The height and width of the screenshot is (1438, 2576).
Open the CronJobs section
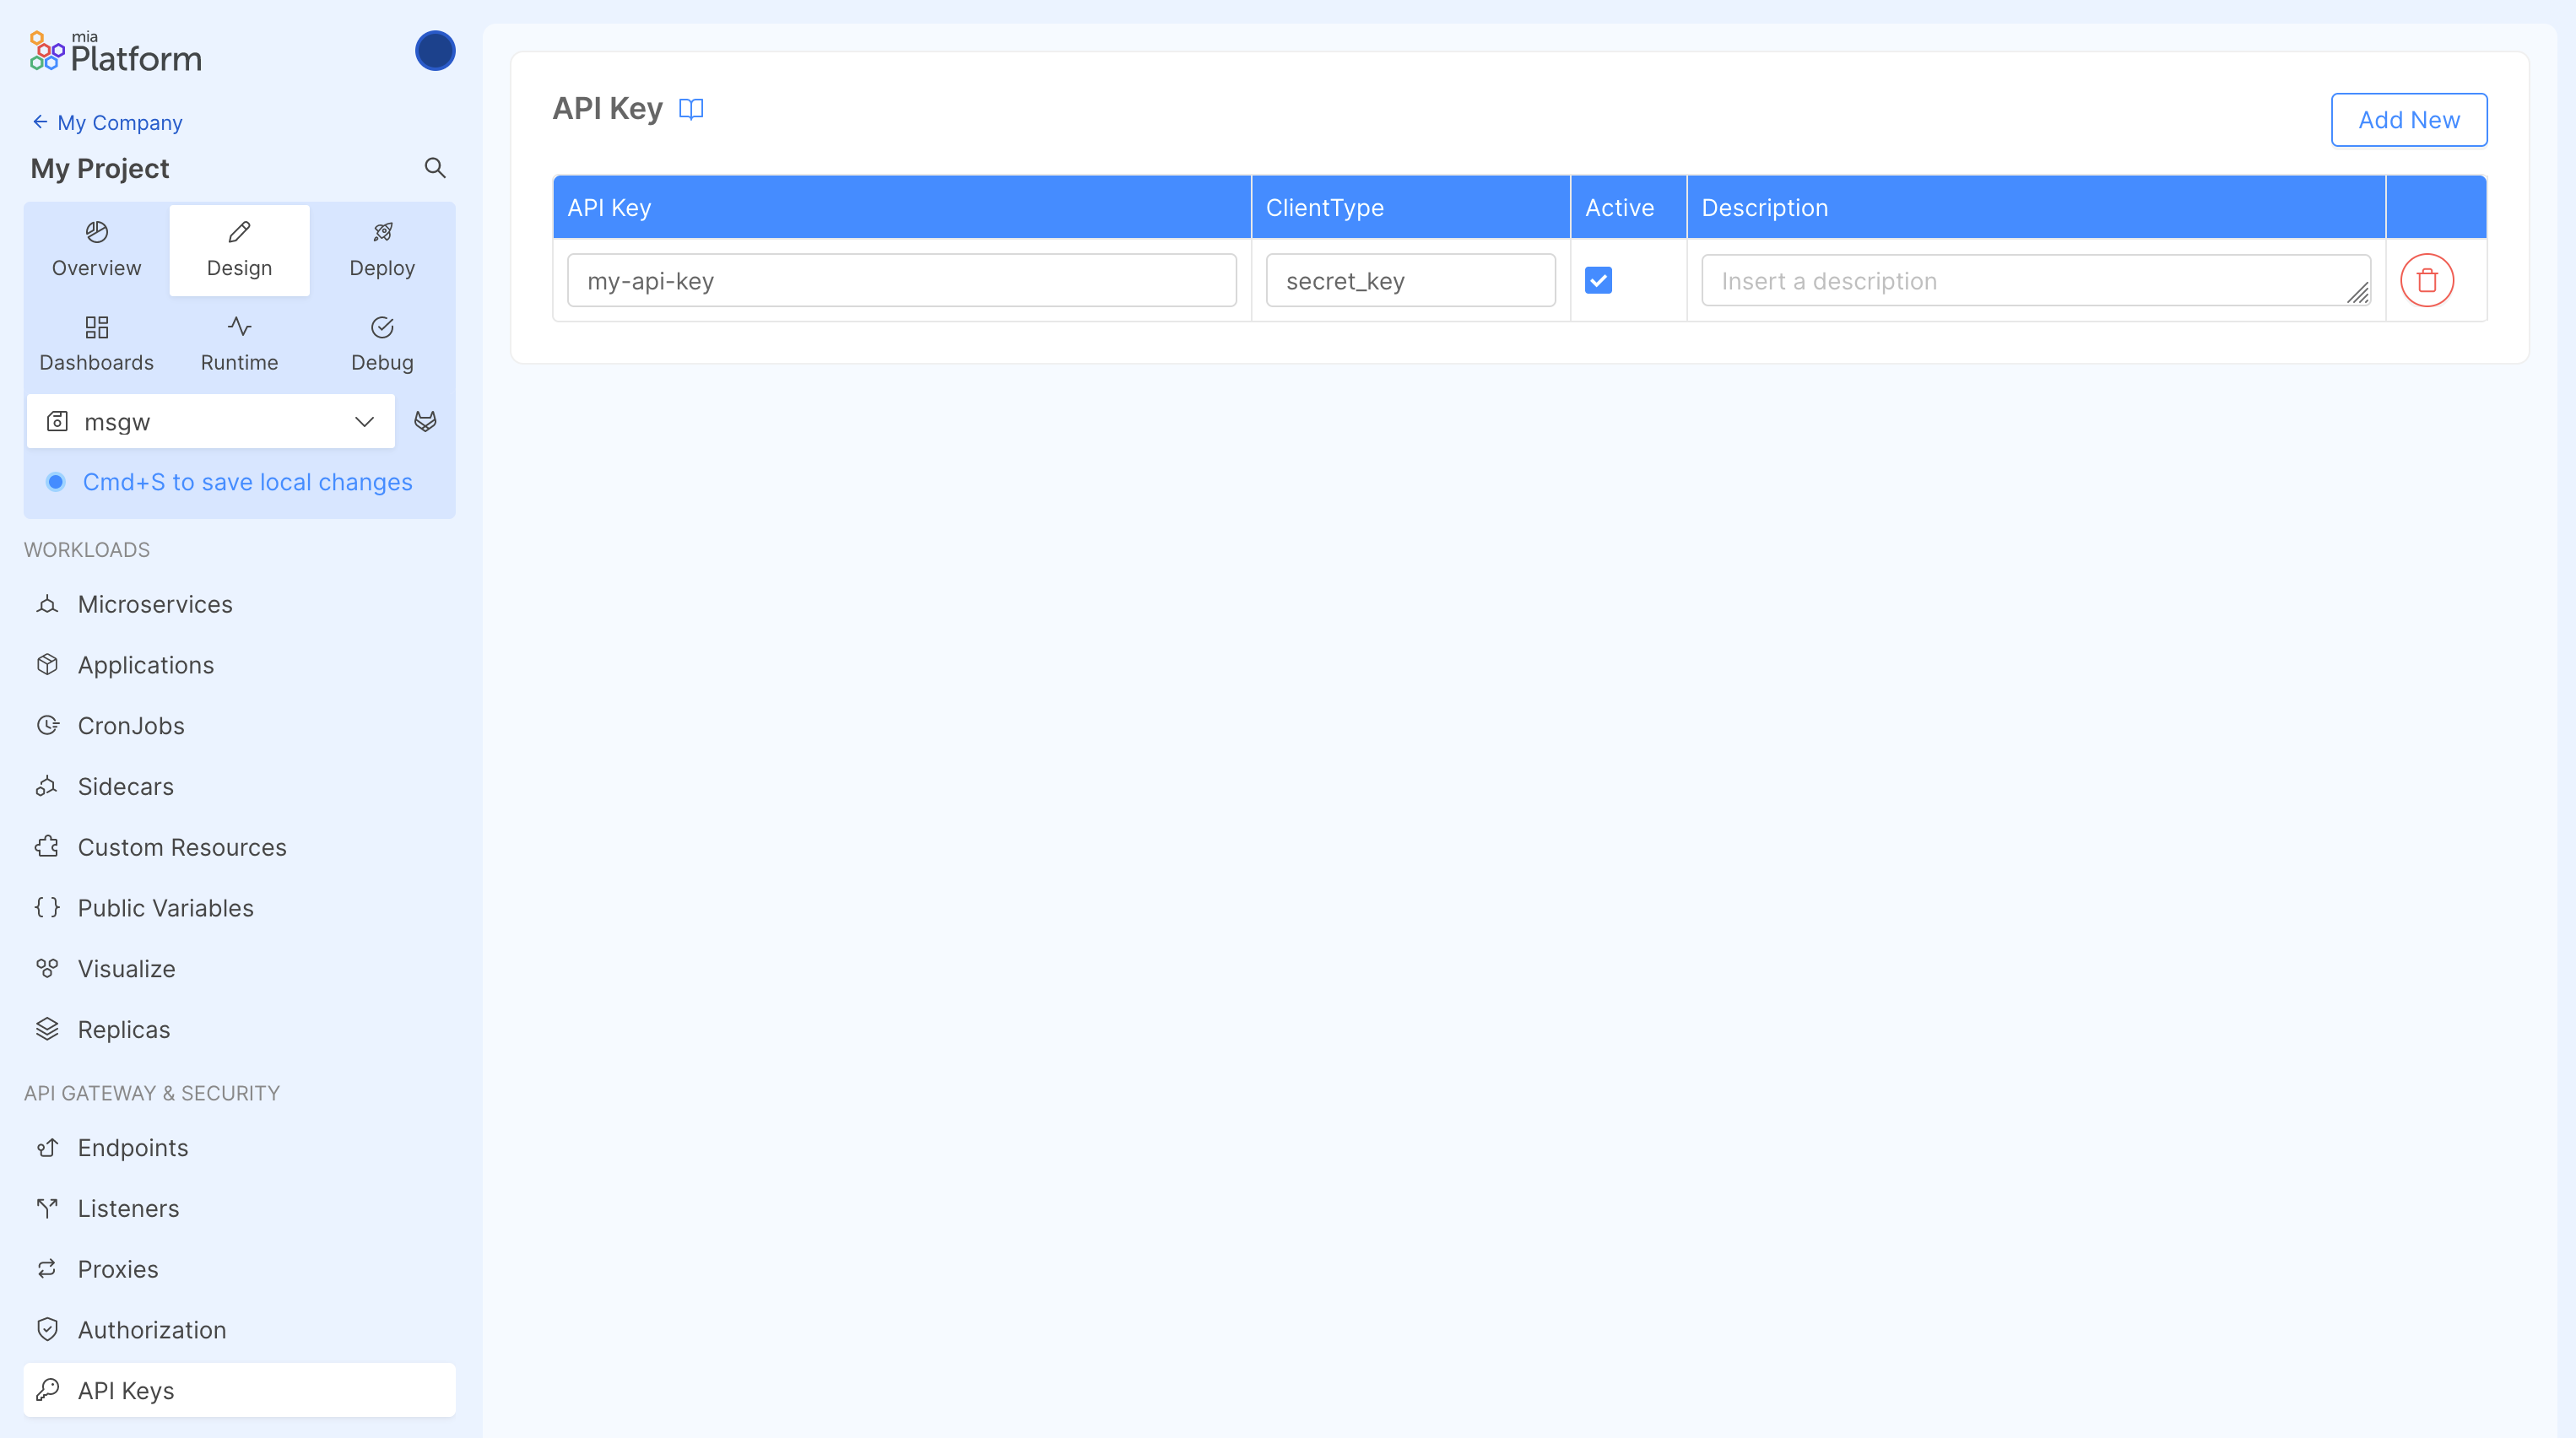[x=131, y=725]
